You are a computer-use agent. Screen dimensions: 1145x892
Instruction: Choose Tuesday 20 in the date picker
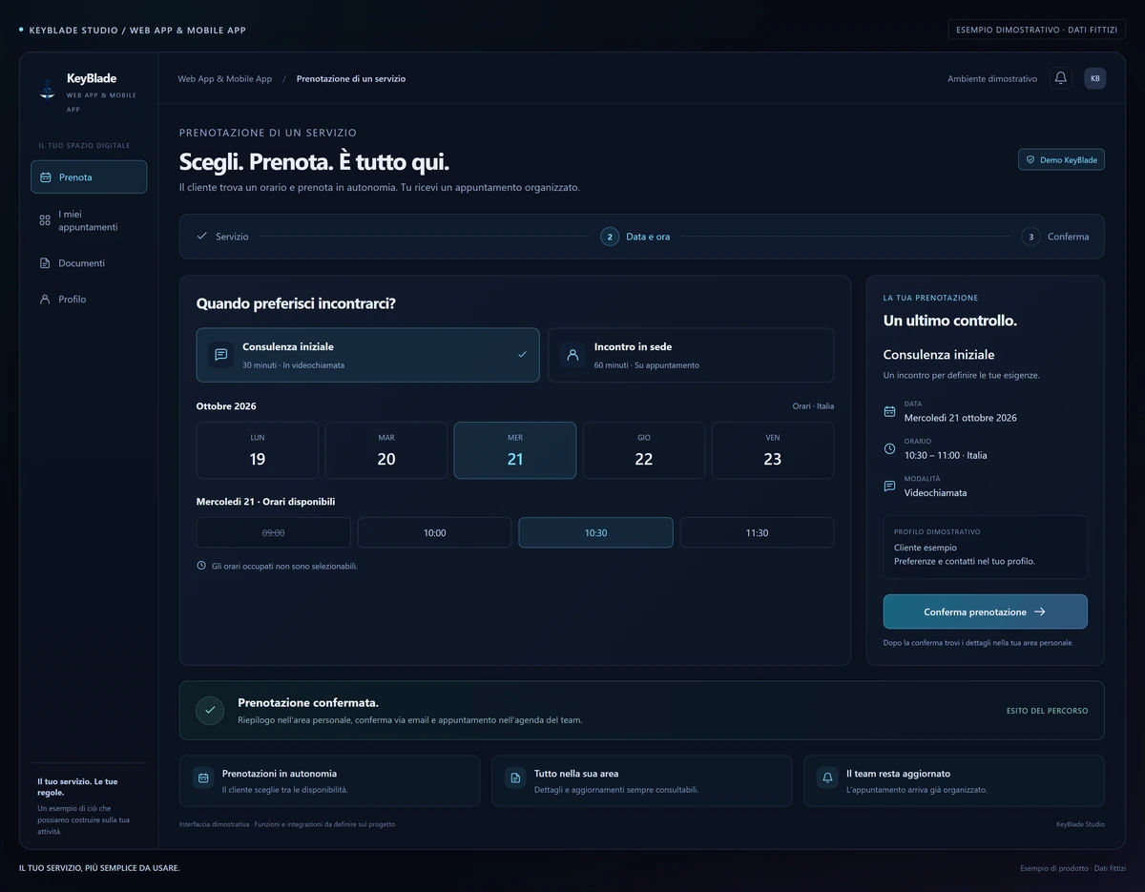(386, 450)
